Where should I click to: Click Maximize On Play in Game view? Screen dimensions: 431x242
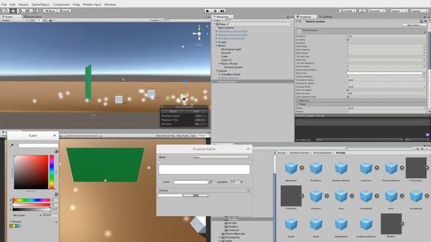tap(166, 136)
